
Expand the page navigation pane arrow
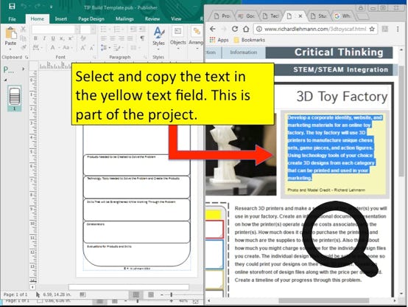click(23, 69)
